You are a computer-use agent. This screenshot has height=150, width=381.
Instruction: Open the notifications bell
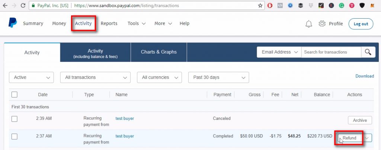click(x=308, y=24)
